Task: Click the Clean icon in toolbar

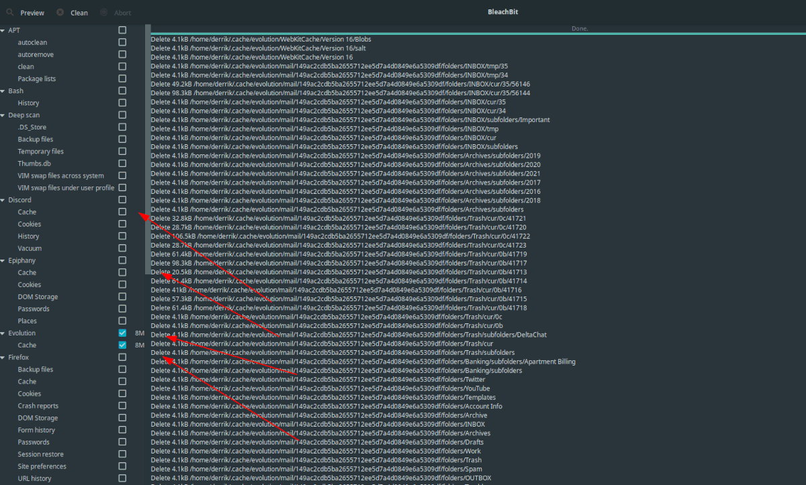Action: pos(60,12)
